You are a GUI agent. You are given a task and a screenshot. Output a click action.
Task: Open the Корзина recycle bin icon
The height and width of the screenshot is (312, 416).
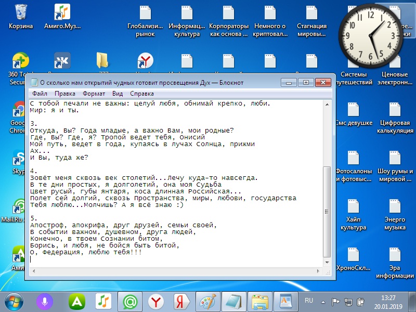pos(21,17)
